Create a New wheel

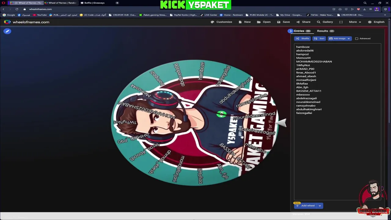pyautogui.click(x=245, y=22)
